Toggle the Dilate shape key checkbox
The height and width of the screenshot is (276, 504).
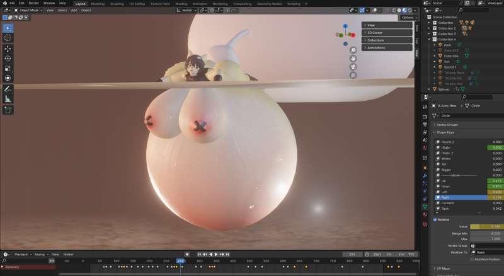(438, 147)
